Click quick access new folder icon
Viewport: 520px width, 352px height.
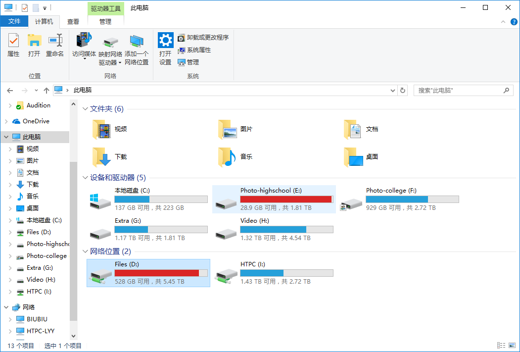[x=36, y=7]
